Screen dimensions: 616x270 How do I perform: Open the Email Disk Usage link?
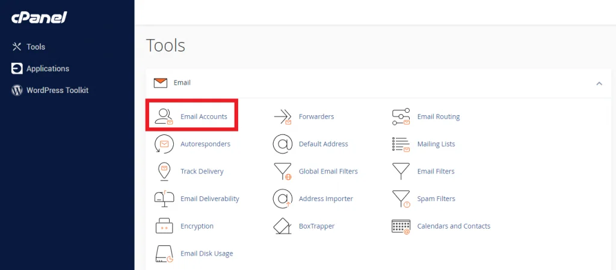(207, 254)
